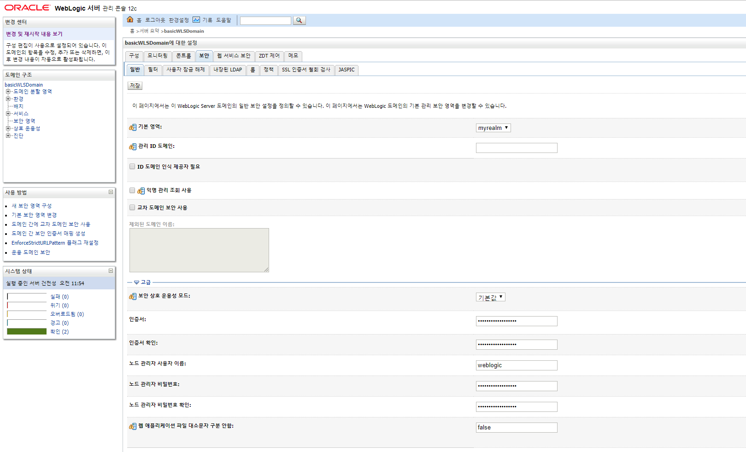Image resolution: width=746 pixels, height=452 pixels.
Task: Check 교차 도메인 보안 사용 checkbox
Action: click(132, 207)
